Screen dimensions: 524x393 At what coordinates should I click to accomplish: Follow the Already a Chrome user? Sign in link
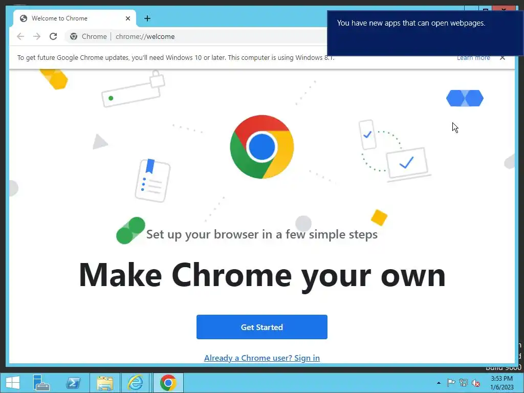(261, 358)
